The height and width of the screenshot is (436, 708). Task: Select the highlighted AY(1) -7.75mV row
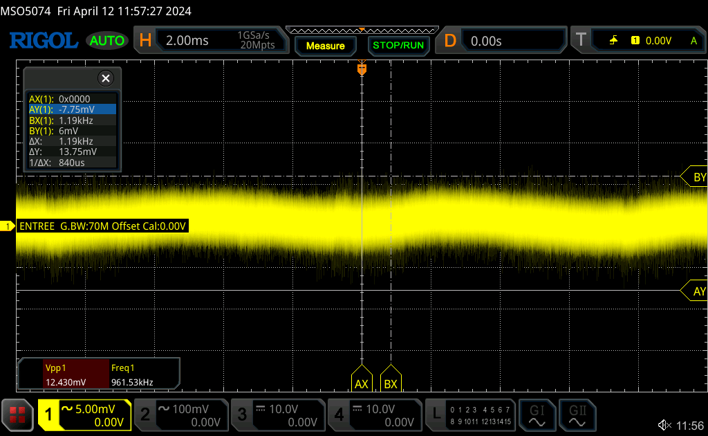(x=73, y=109)
